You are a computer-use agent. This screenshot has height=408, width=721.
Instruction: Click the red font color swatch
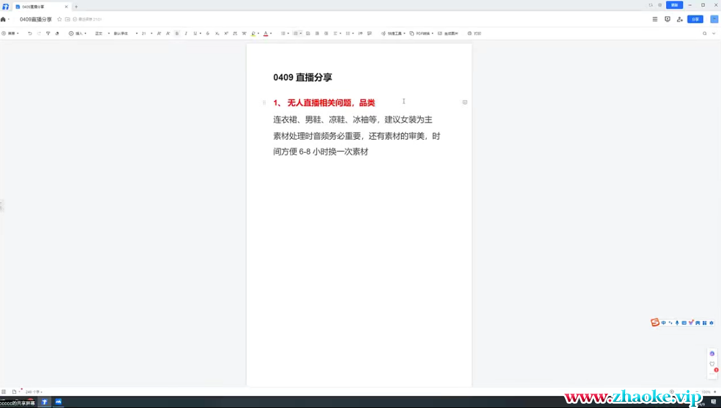[265, 34]
